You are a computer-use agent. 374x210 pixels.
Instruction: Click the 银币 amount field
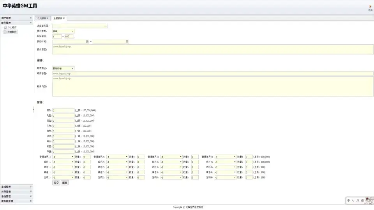click(64, 110)
